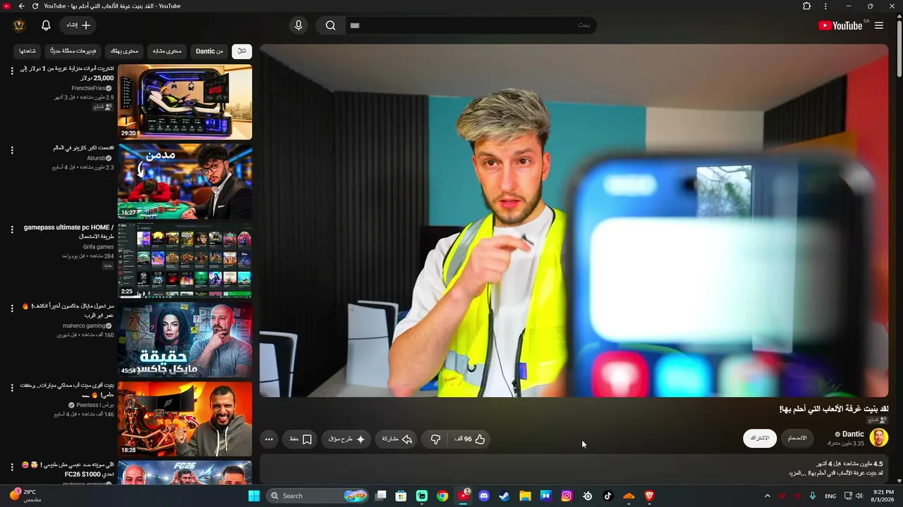This screenshot has height=507, width=903.
Task: Launch Instagram from the taskbar
Action: (566, 496)
